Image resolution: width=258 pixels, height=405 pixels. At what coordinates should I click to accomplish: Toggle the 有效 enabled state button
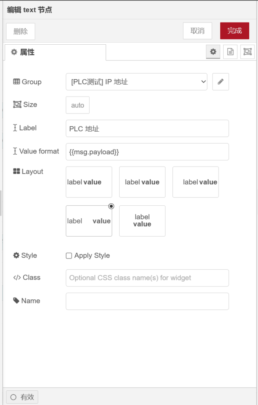point(22,397)
